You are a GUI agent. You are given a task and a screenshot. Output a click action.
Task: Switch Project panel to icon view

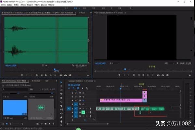click(7, 124)
